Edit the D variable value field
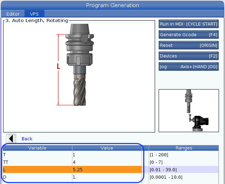225x184 pixels. (x=107, y=177)
